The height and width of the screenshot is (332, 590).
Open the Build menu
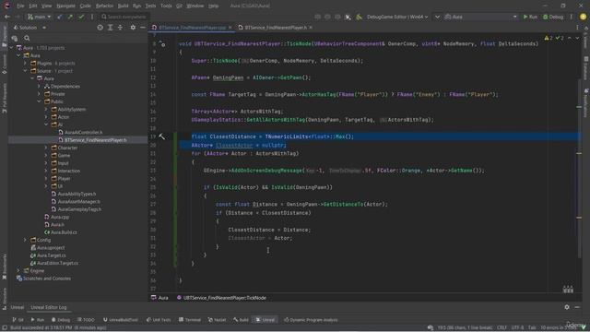click(x=123, y=6)
